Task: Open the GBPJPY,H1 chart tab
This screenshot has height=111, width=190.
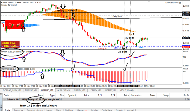Action: point(110,90)
